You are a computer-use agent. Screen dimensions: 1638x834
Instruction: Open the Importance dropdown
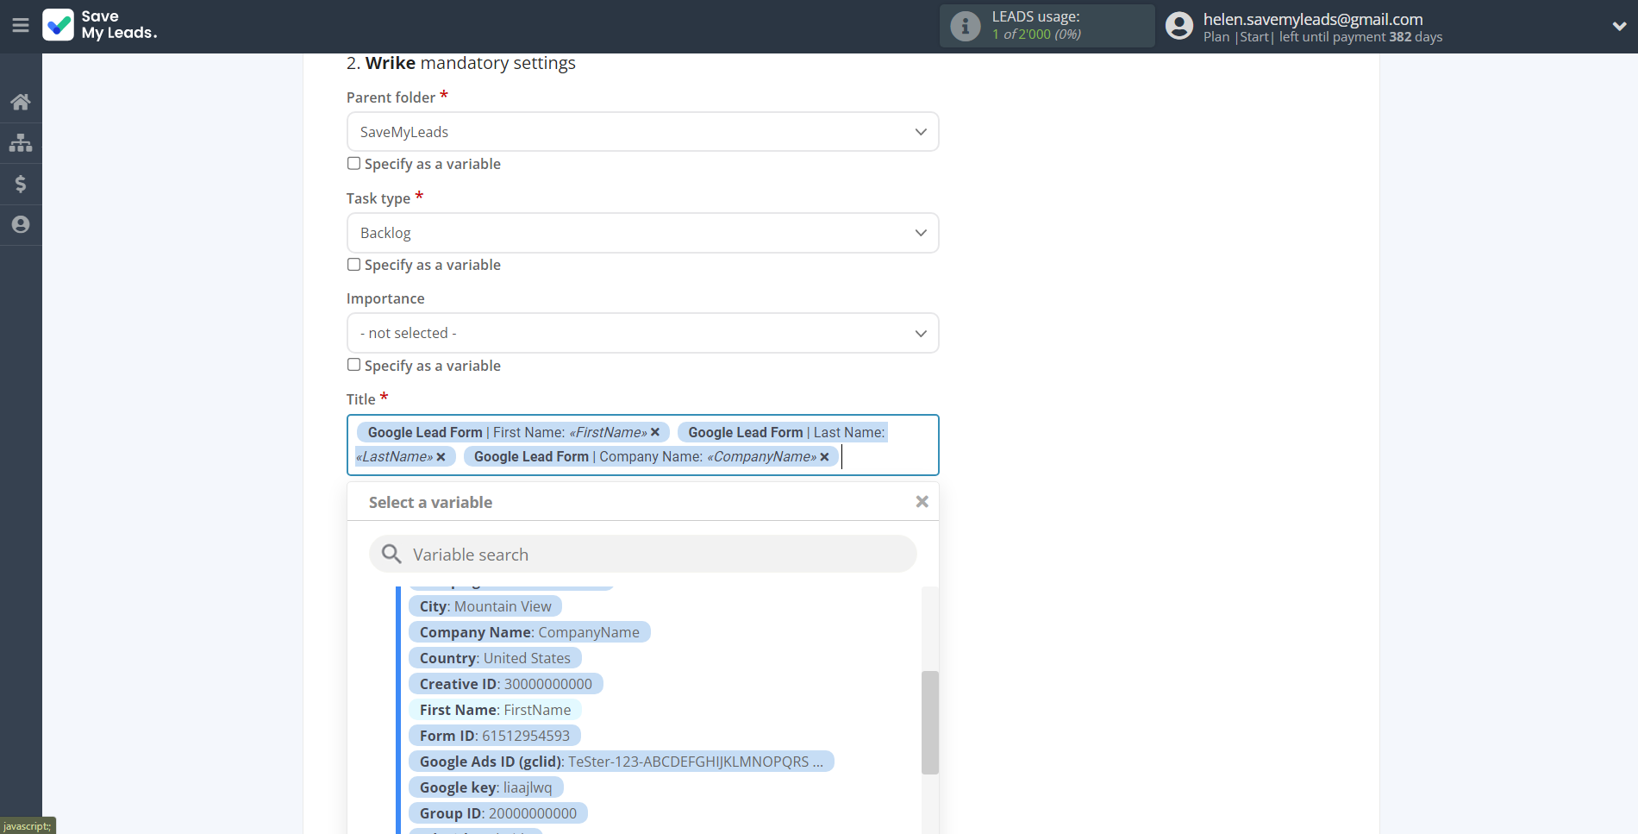pos(642,333)
